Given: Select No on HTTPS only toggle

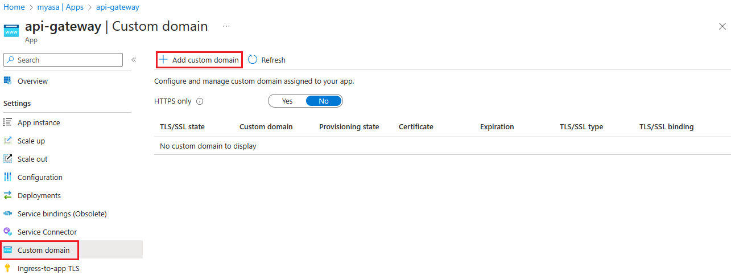Looking at the screenshot, I should click(x=324, y=101).
